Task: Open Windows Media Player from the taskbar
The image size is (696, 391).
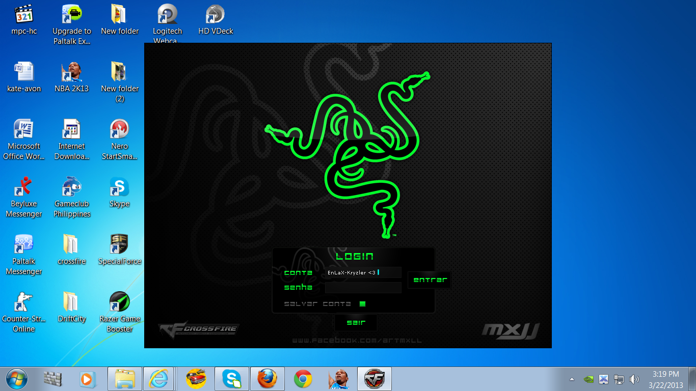Action: (x=87, y=379)
